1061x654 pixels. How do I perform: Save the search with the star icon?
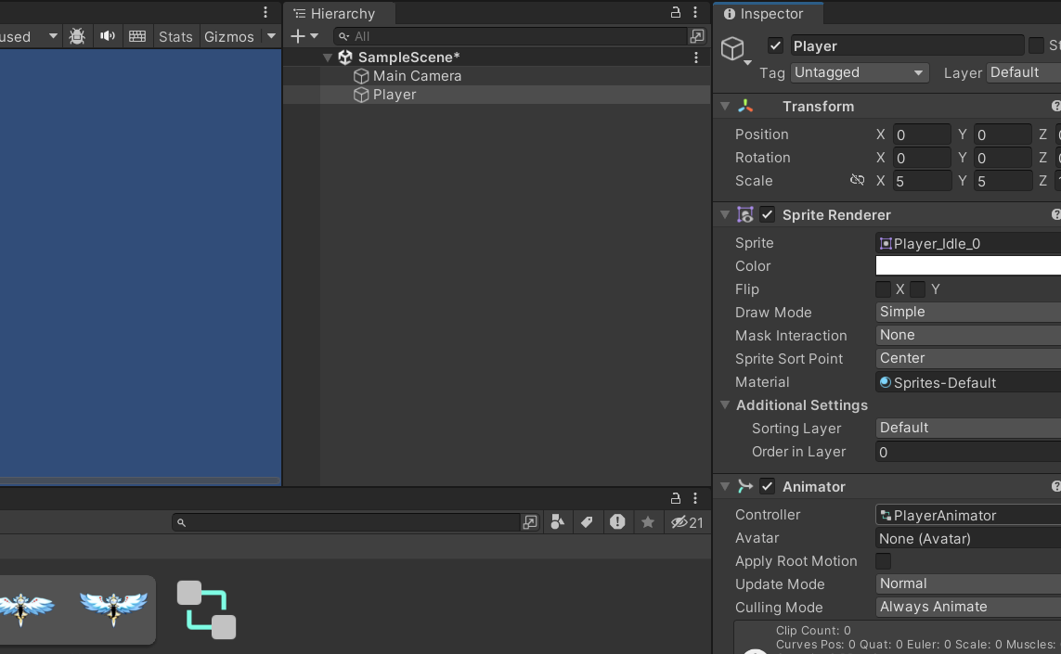pos(648,522)
